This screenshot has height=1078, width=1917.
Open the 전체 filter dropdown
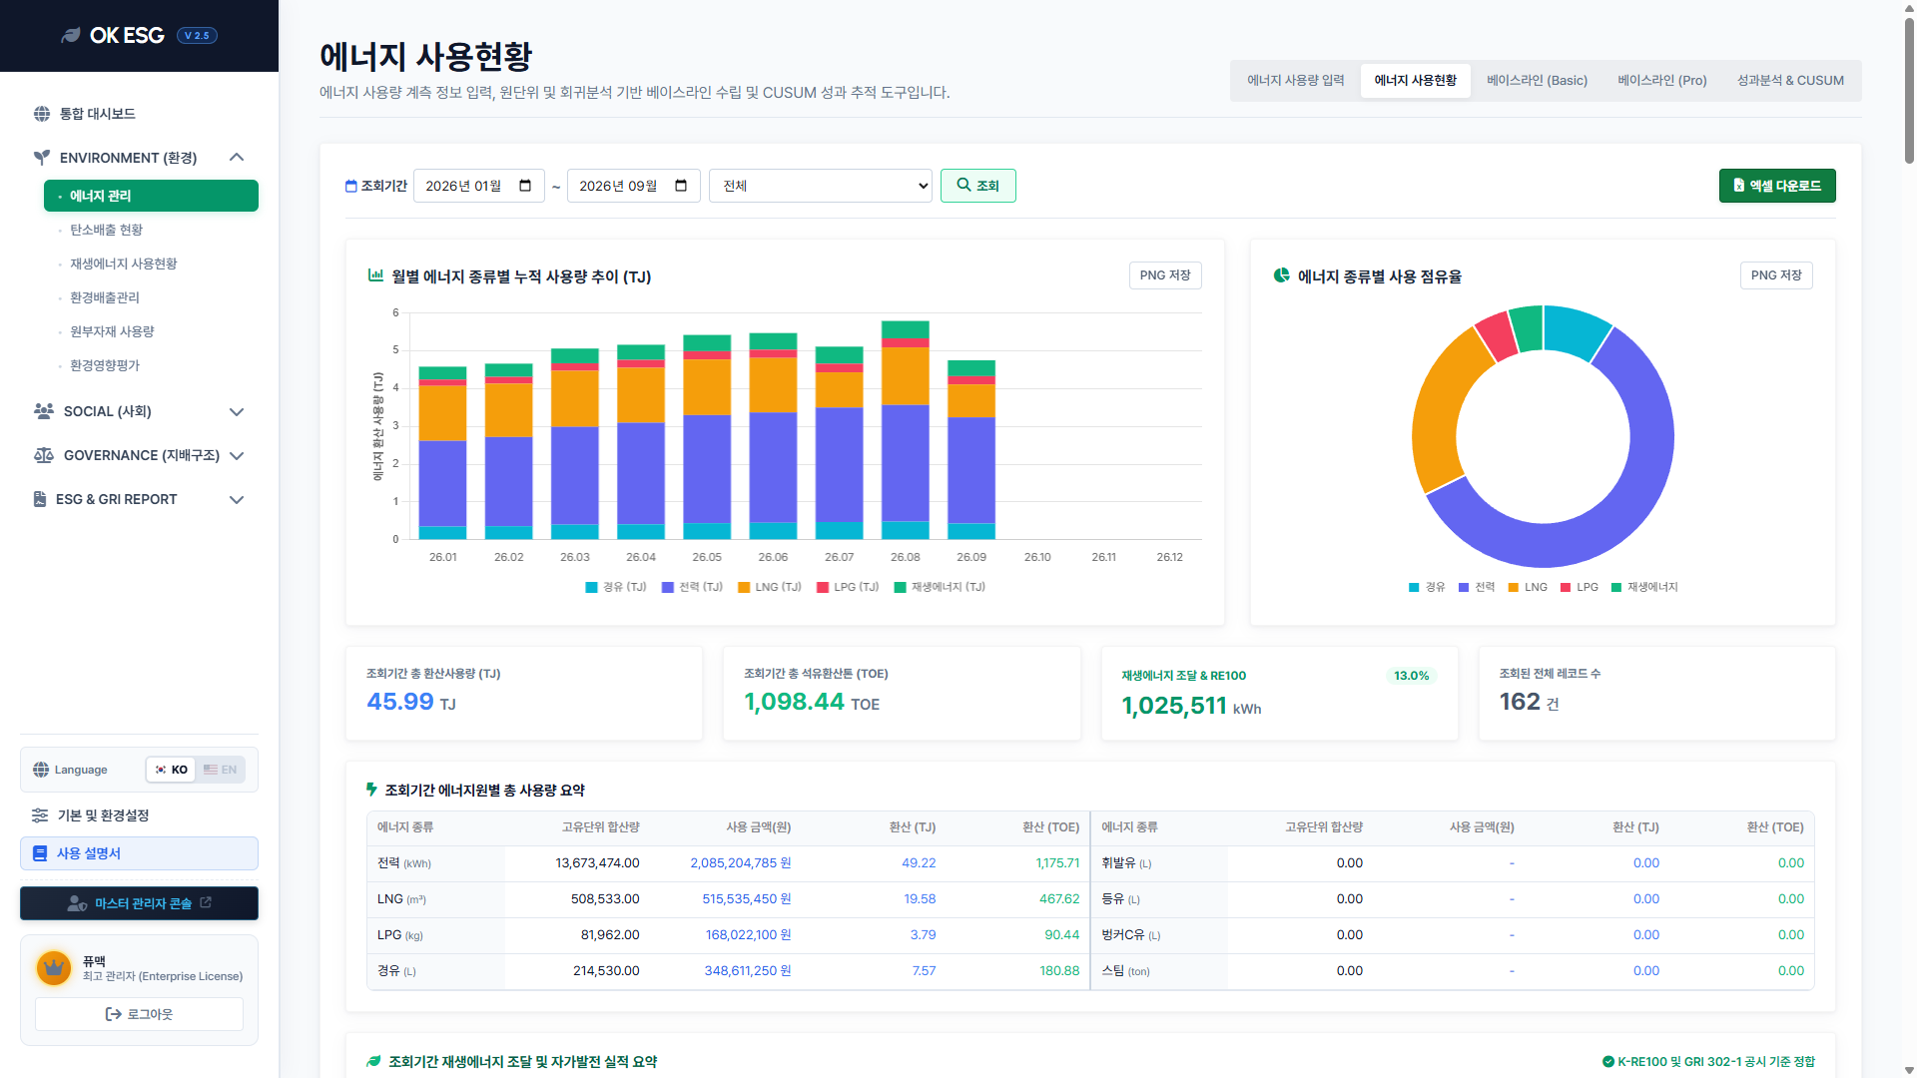(821, 186)
